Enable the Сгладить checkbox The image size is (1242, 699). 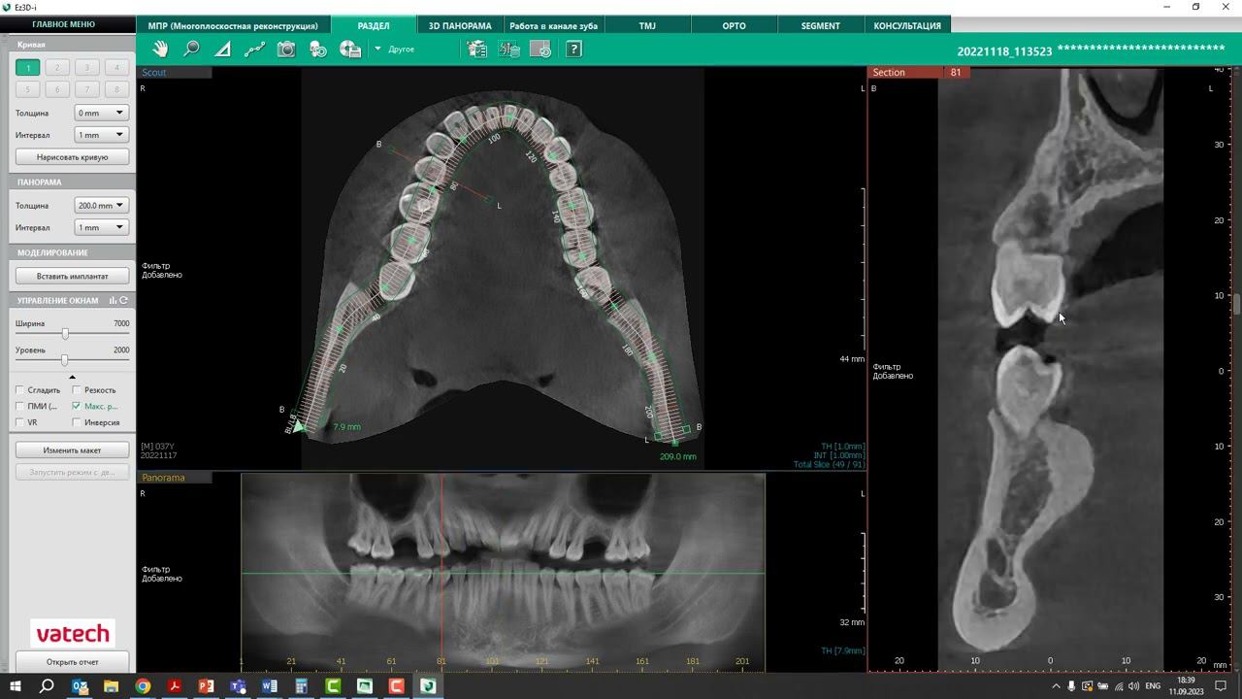[20, 390]
